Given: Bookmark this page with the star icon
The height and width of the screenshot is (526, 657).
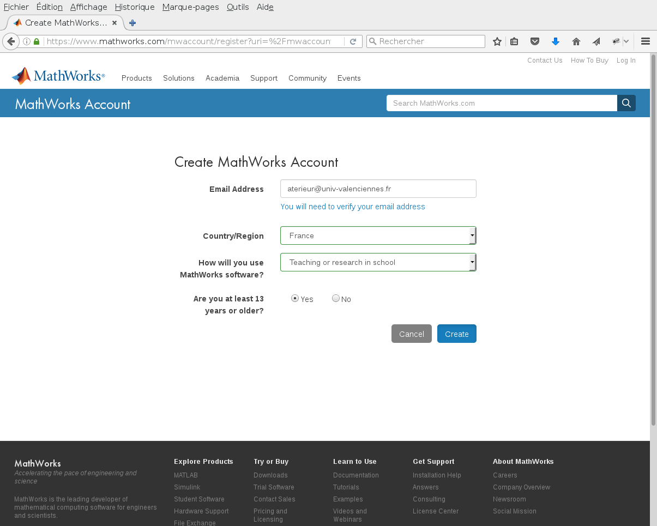Looking at the screenshot, I should [x=497, y=41].
